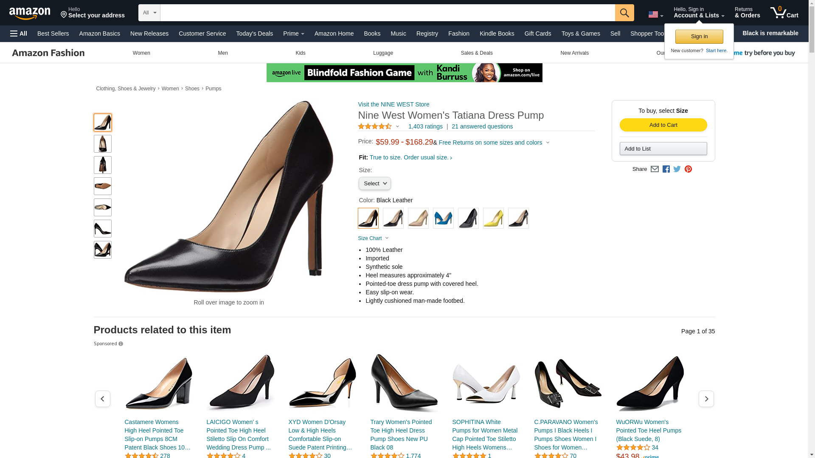Share the product on Twitter
Viewport: 815px width, 458px height.
[677, 169]
